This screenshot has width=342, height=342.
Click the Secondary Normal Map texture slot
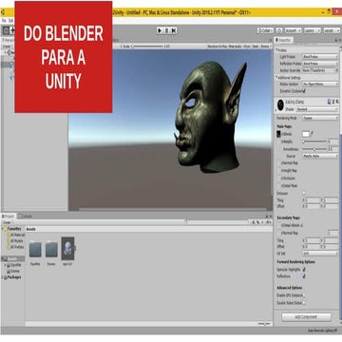pyautogui.click(x=279, y=233)
